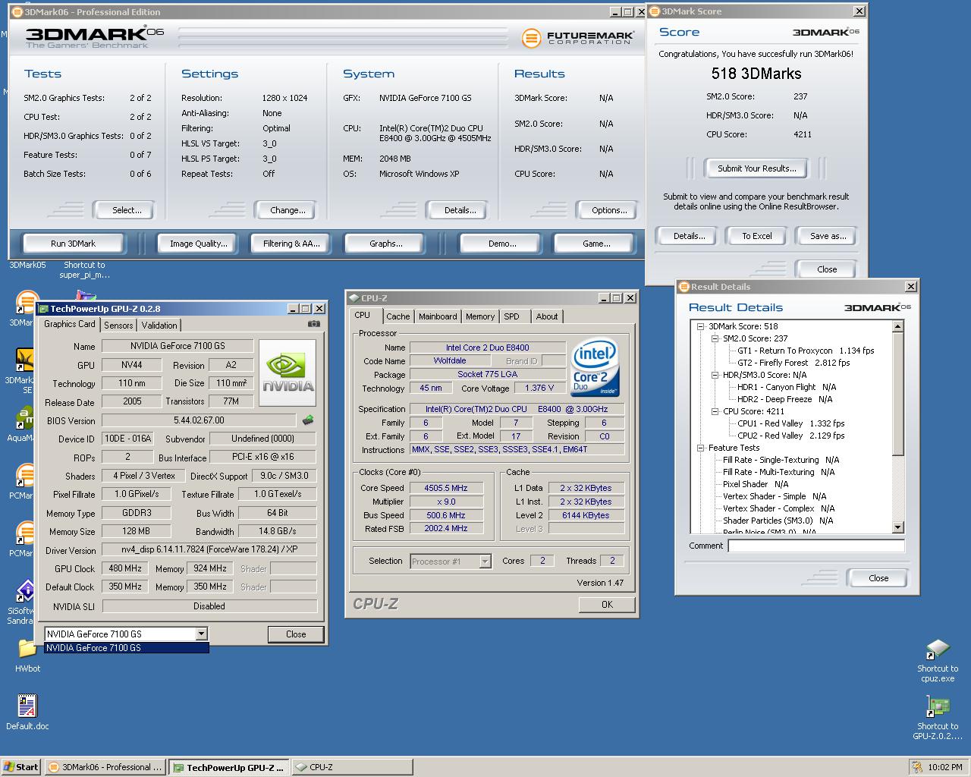971x777 pixels.
Task: Open Filtering & AA... settings
Action: click(x=291, y=244)
